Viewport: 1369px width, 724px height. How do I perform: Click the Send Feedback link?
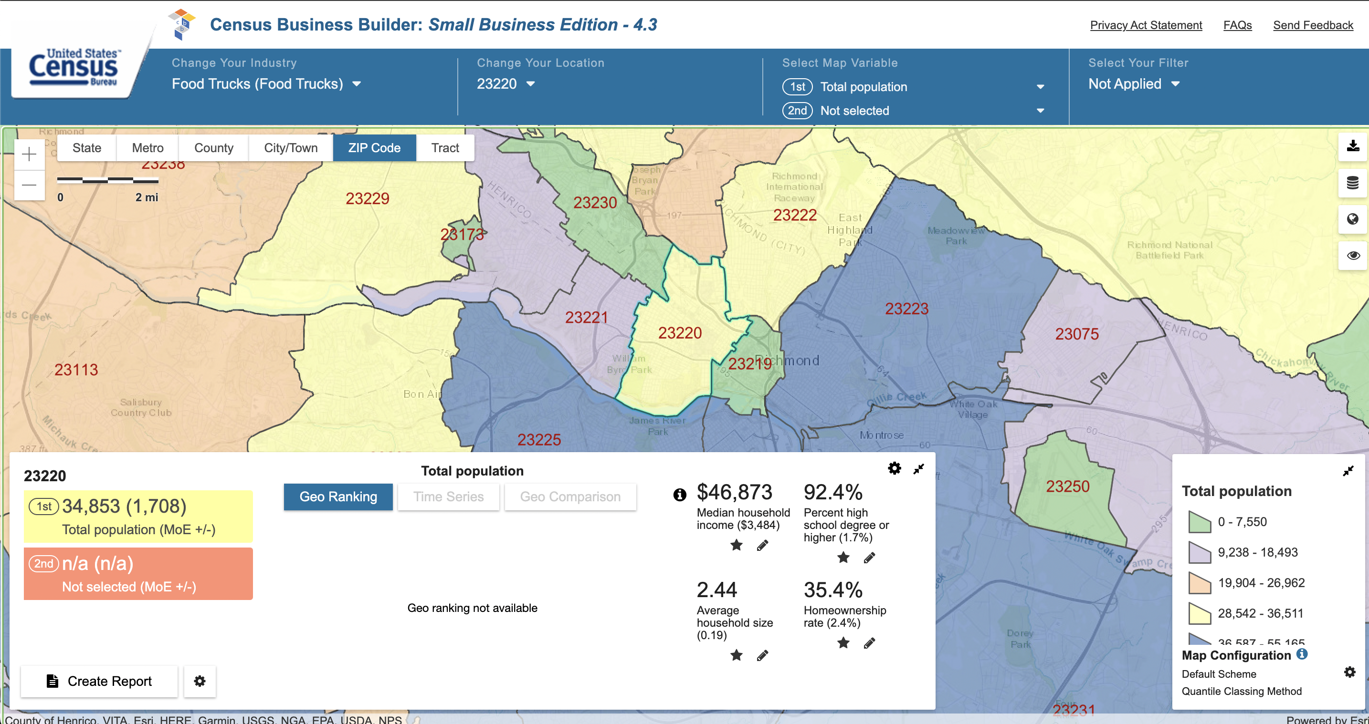[x=1313, y=25]
